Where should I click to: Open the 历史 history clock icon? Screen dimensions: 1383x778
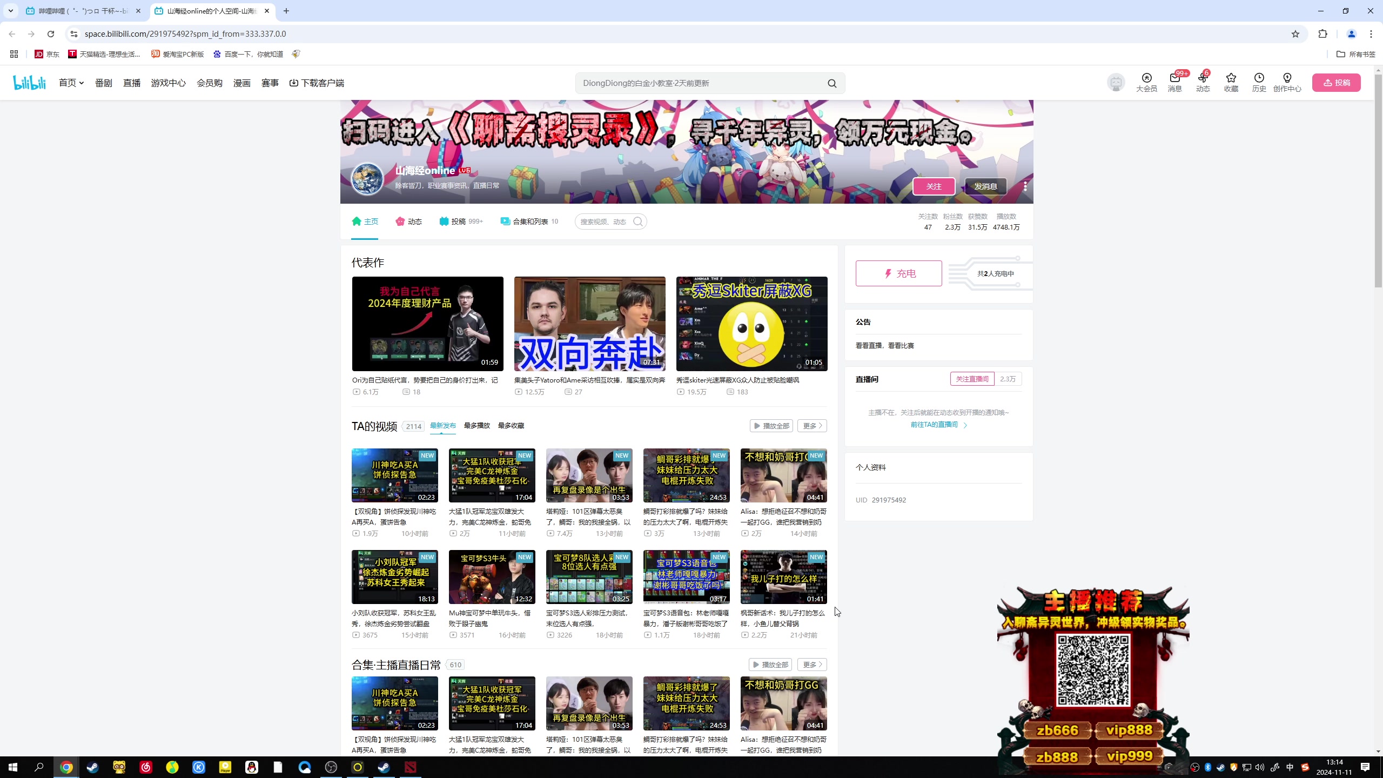point(1259,82)
